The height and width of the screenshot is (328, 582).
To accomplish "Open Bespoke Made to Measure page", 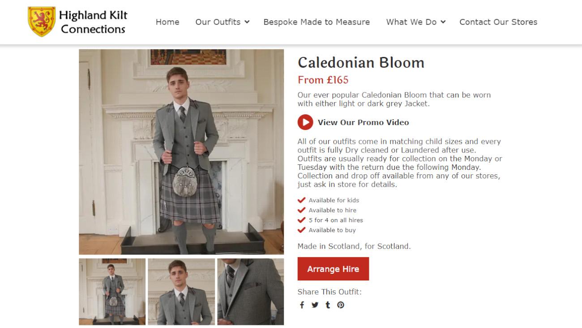I will 317,22.
